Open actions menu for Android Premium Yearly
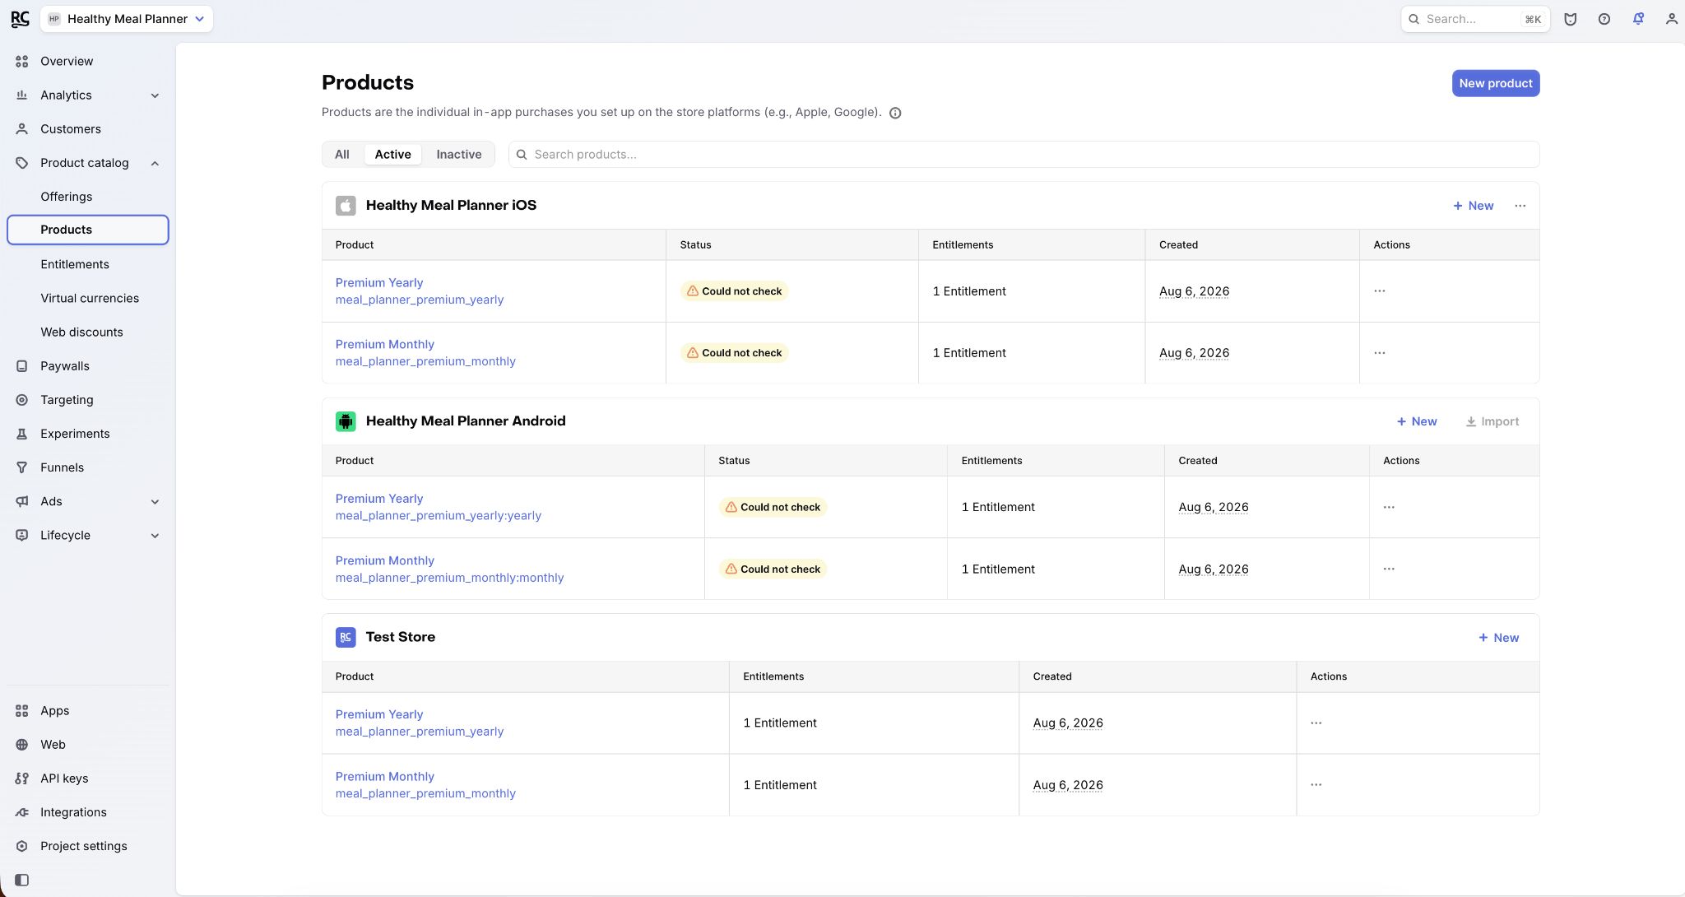Image resolution: width=1685 pixels, height=897 pixels. (1389, 507)
